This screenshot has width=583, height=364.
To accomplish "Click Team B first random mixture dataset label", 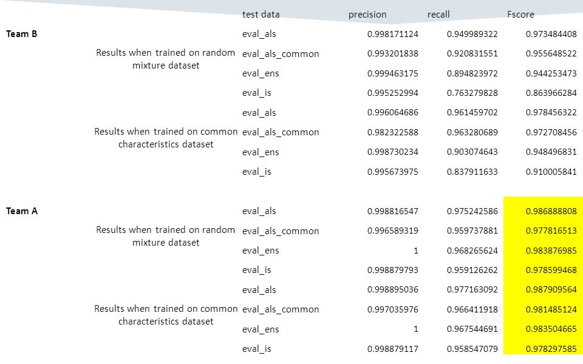I will pyautogui.click(x=165, y=59).
